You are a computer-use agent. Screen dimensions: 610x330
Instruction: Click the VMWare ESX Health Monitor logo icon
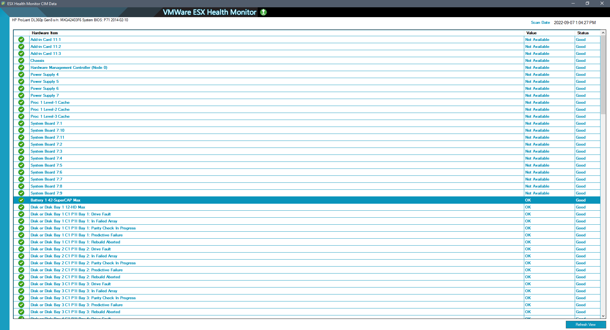263,12
